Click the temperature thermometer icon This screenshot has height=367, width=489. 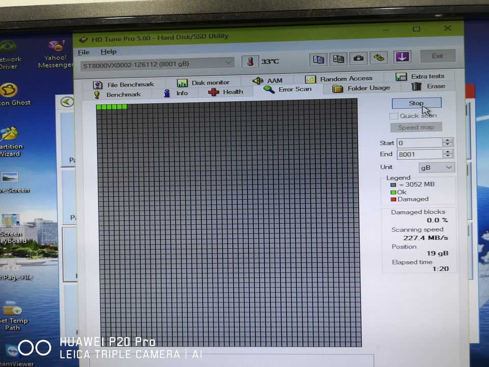[250, 61]
